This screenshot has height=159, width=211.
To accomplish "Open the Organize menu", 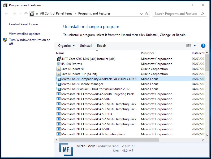I will click(x=66, y=46).
